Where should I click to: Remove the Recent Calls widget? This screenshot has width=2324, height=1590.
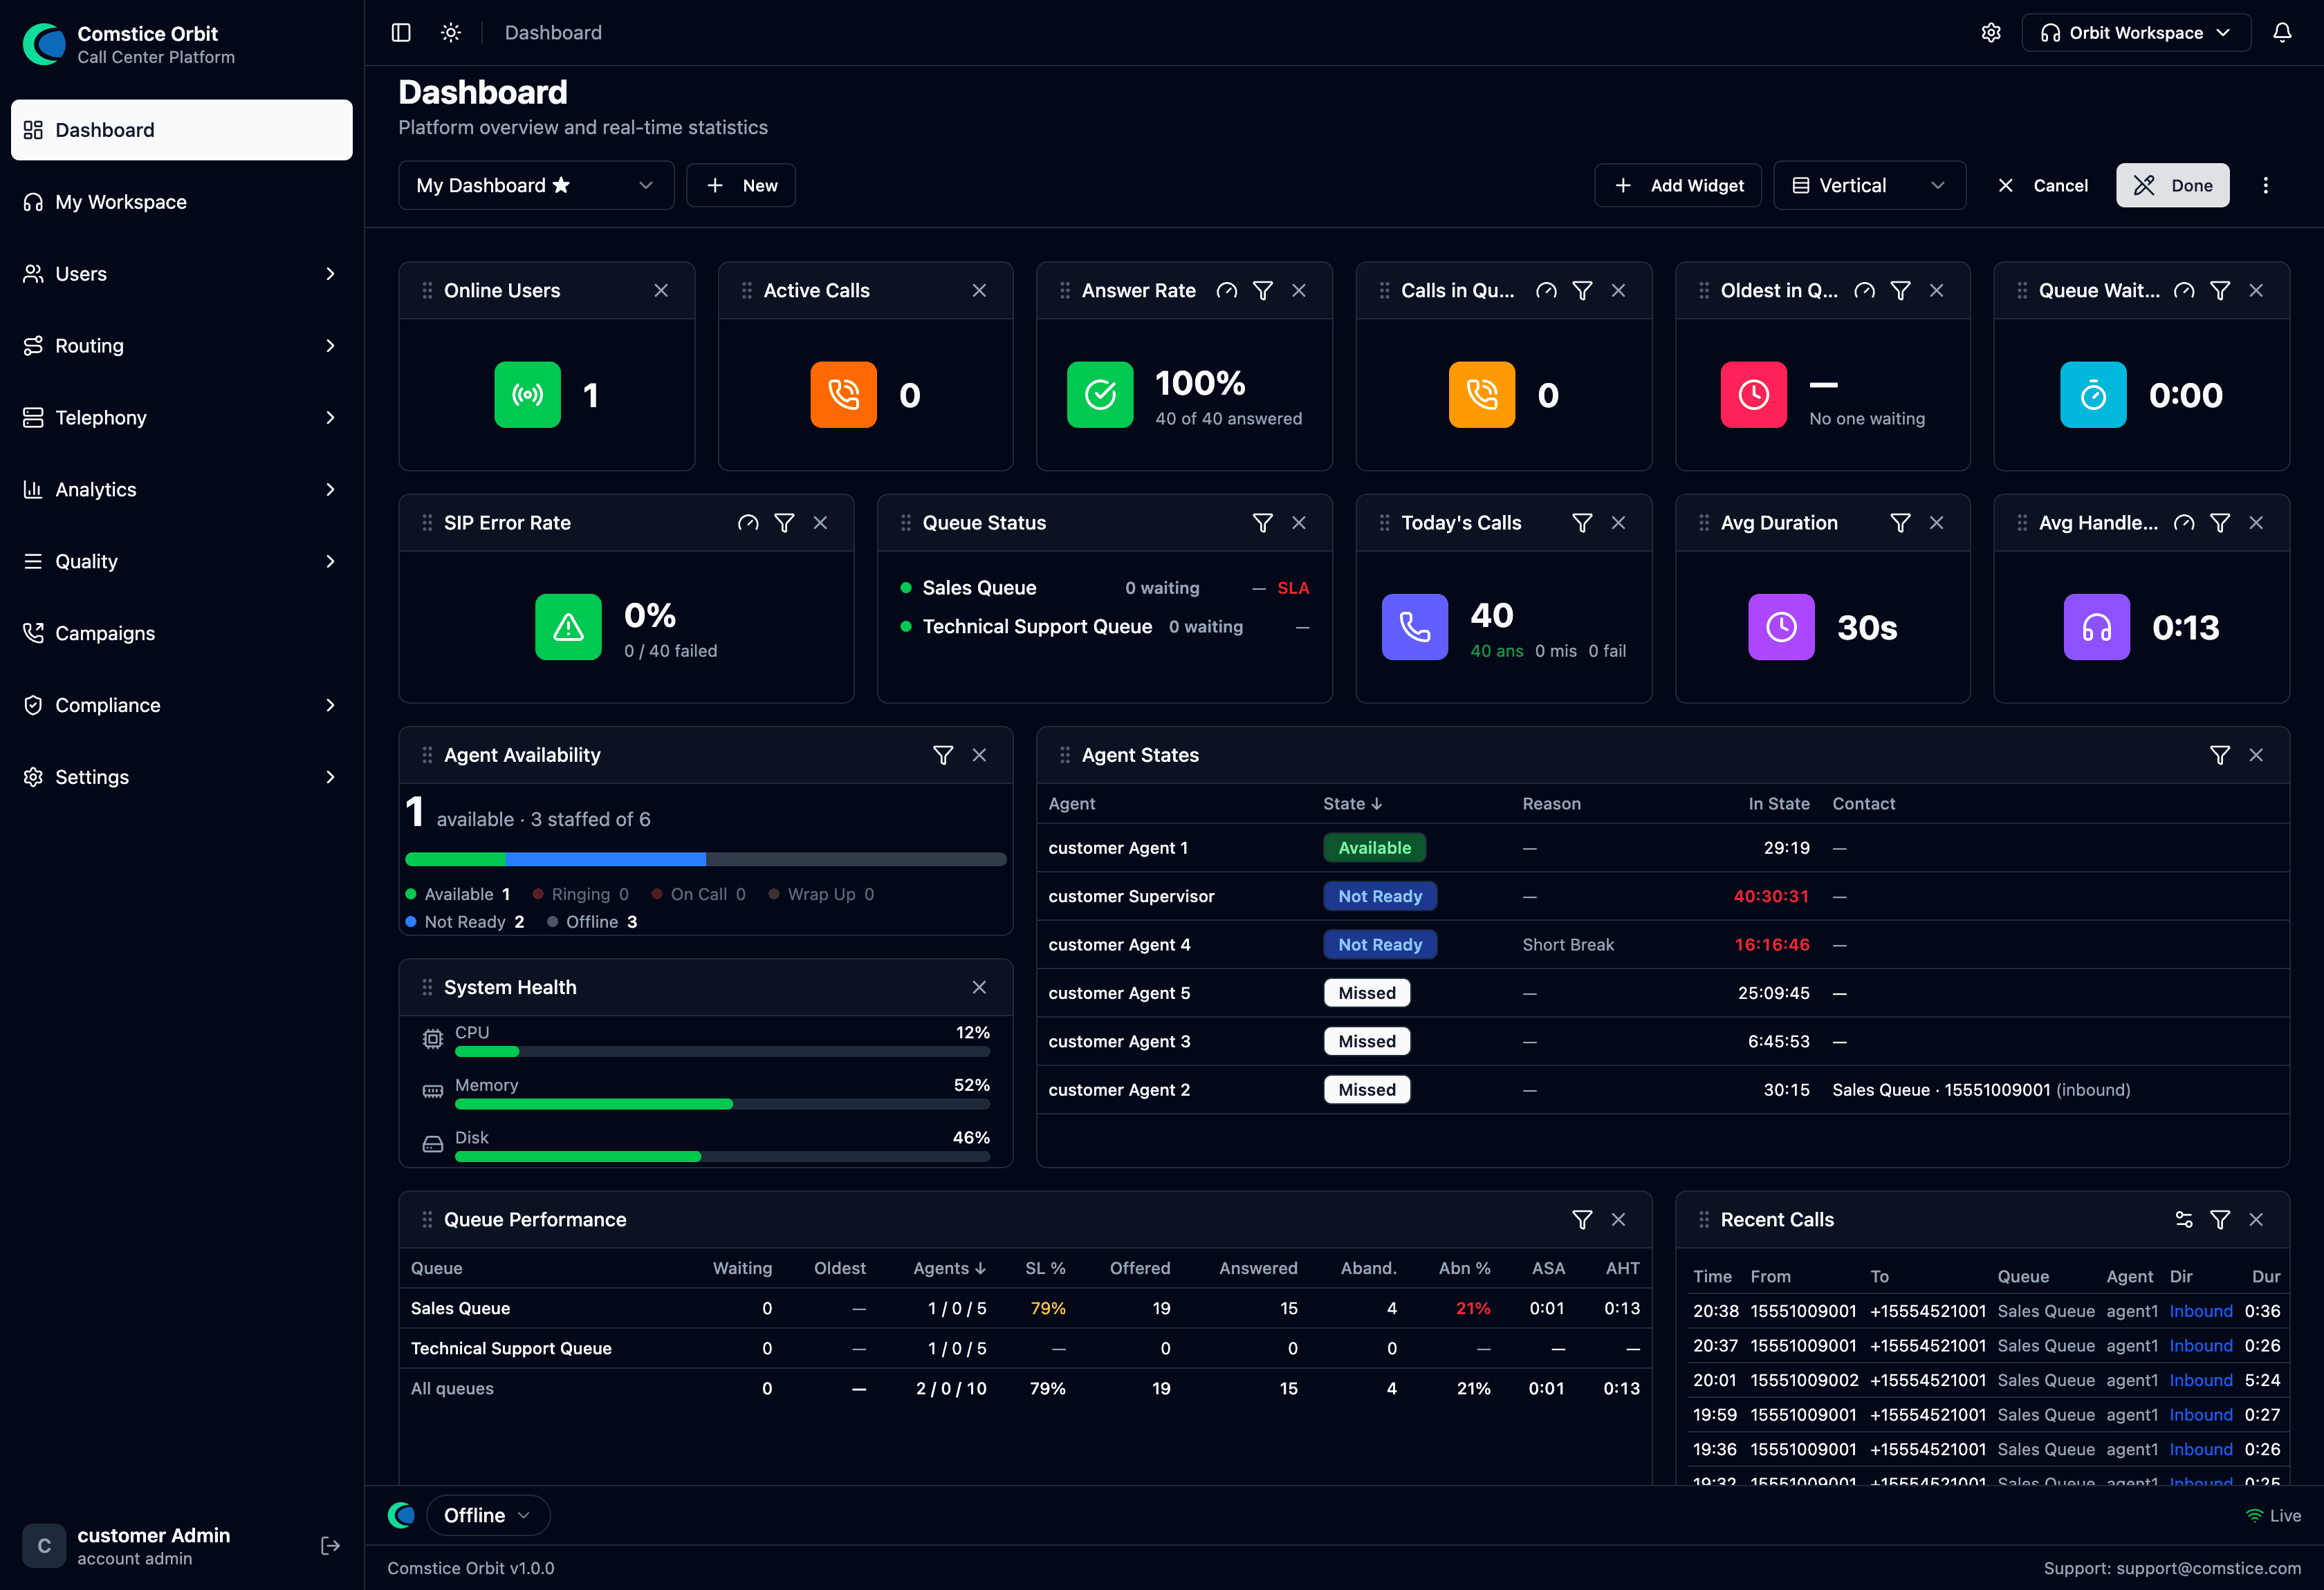click(x=2256, y=1219)
